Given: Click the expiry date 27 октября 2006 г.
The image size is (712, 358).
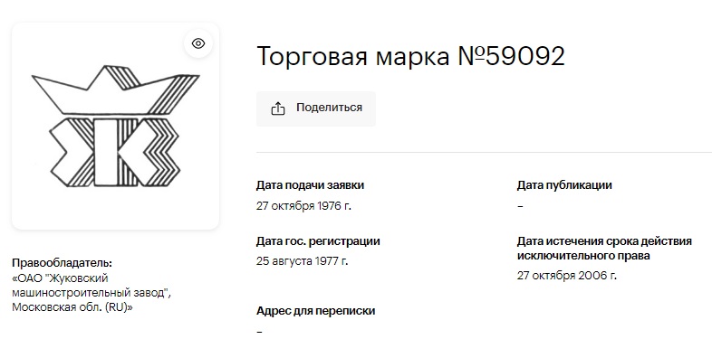Looking at the screenshot, I should point(567,276).
